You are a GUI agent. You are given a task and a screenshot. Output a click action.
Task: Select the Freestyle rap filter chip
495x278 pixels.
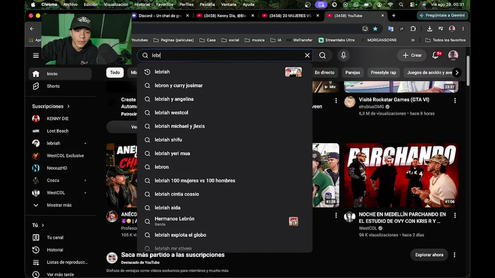pos(383,73)
